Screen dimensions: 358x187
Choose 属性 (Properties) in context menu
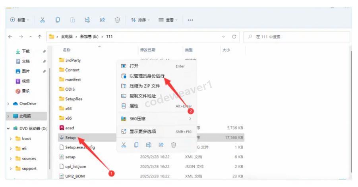point(157,106)
